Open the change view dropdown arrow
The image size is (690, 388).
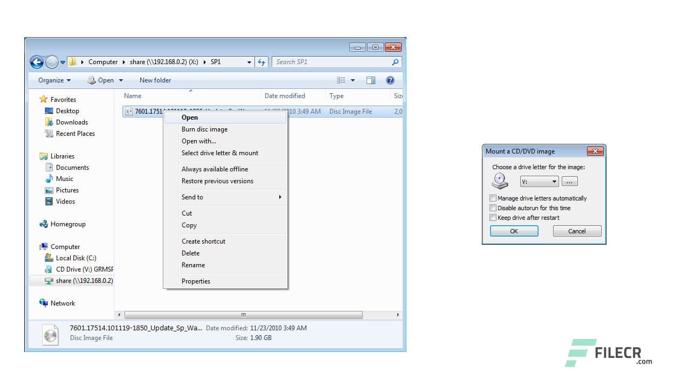[353, 80]
